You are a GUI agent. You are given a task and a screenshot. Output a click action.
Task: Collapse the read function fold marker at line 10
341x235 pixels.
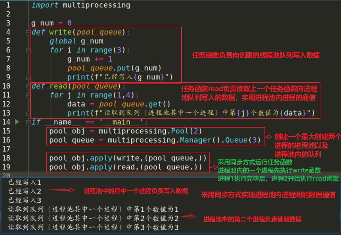click(28, 87)
